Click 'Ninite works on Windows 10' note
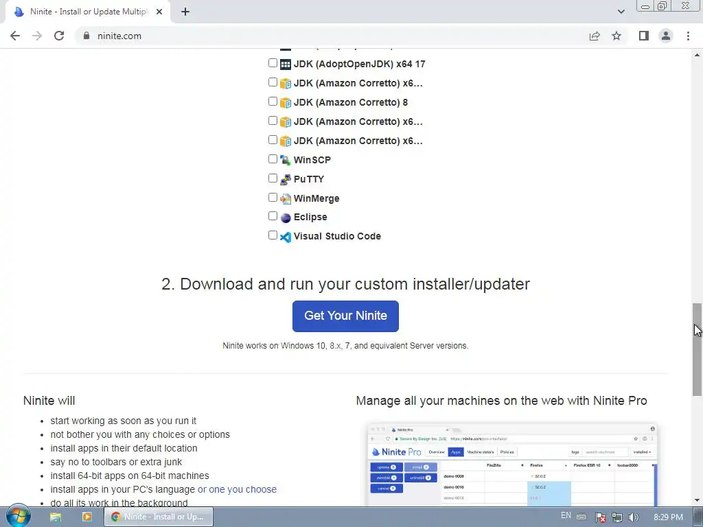The image size is (703, 527). point(345,346)
